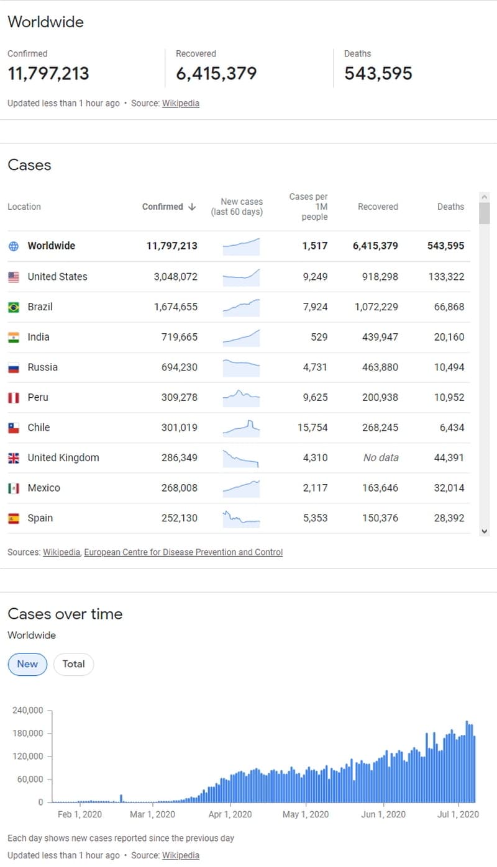This screenshot has width=497, height=867.
Task: Click the Worldwide globe icon in table
Action: click(x=14, y=246)
